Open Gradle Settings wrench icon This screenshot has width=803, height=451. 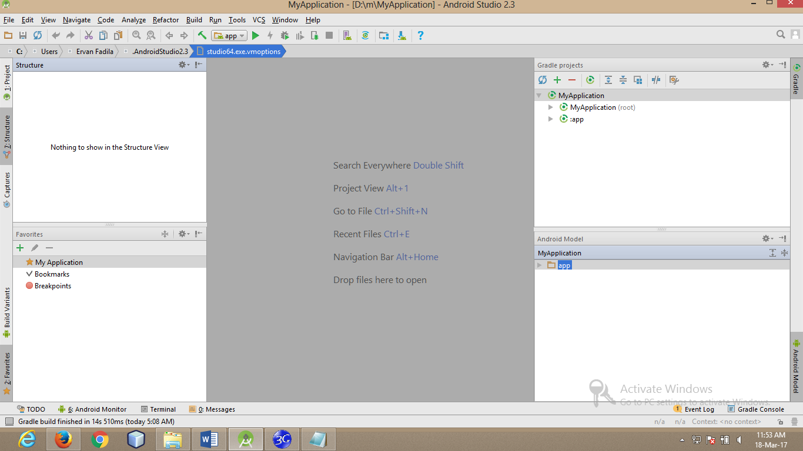[674, 80]
